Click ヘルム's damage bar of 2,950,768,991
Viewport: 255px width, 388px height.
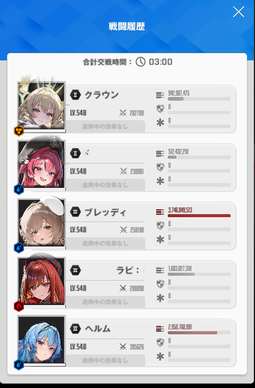click(x=199, y=332)
